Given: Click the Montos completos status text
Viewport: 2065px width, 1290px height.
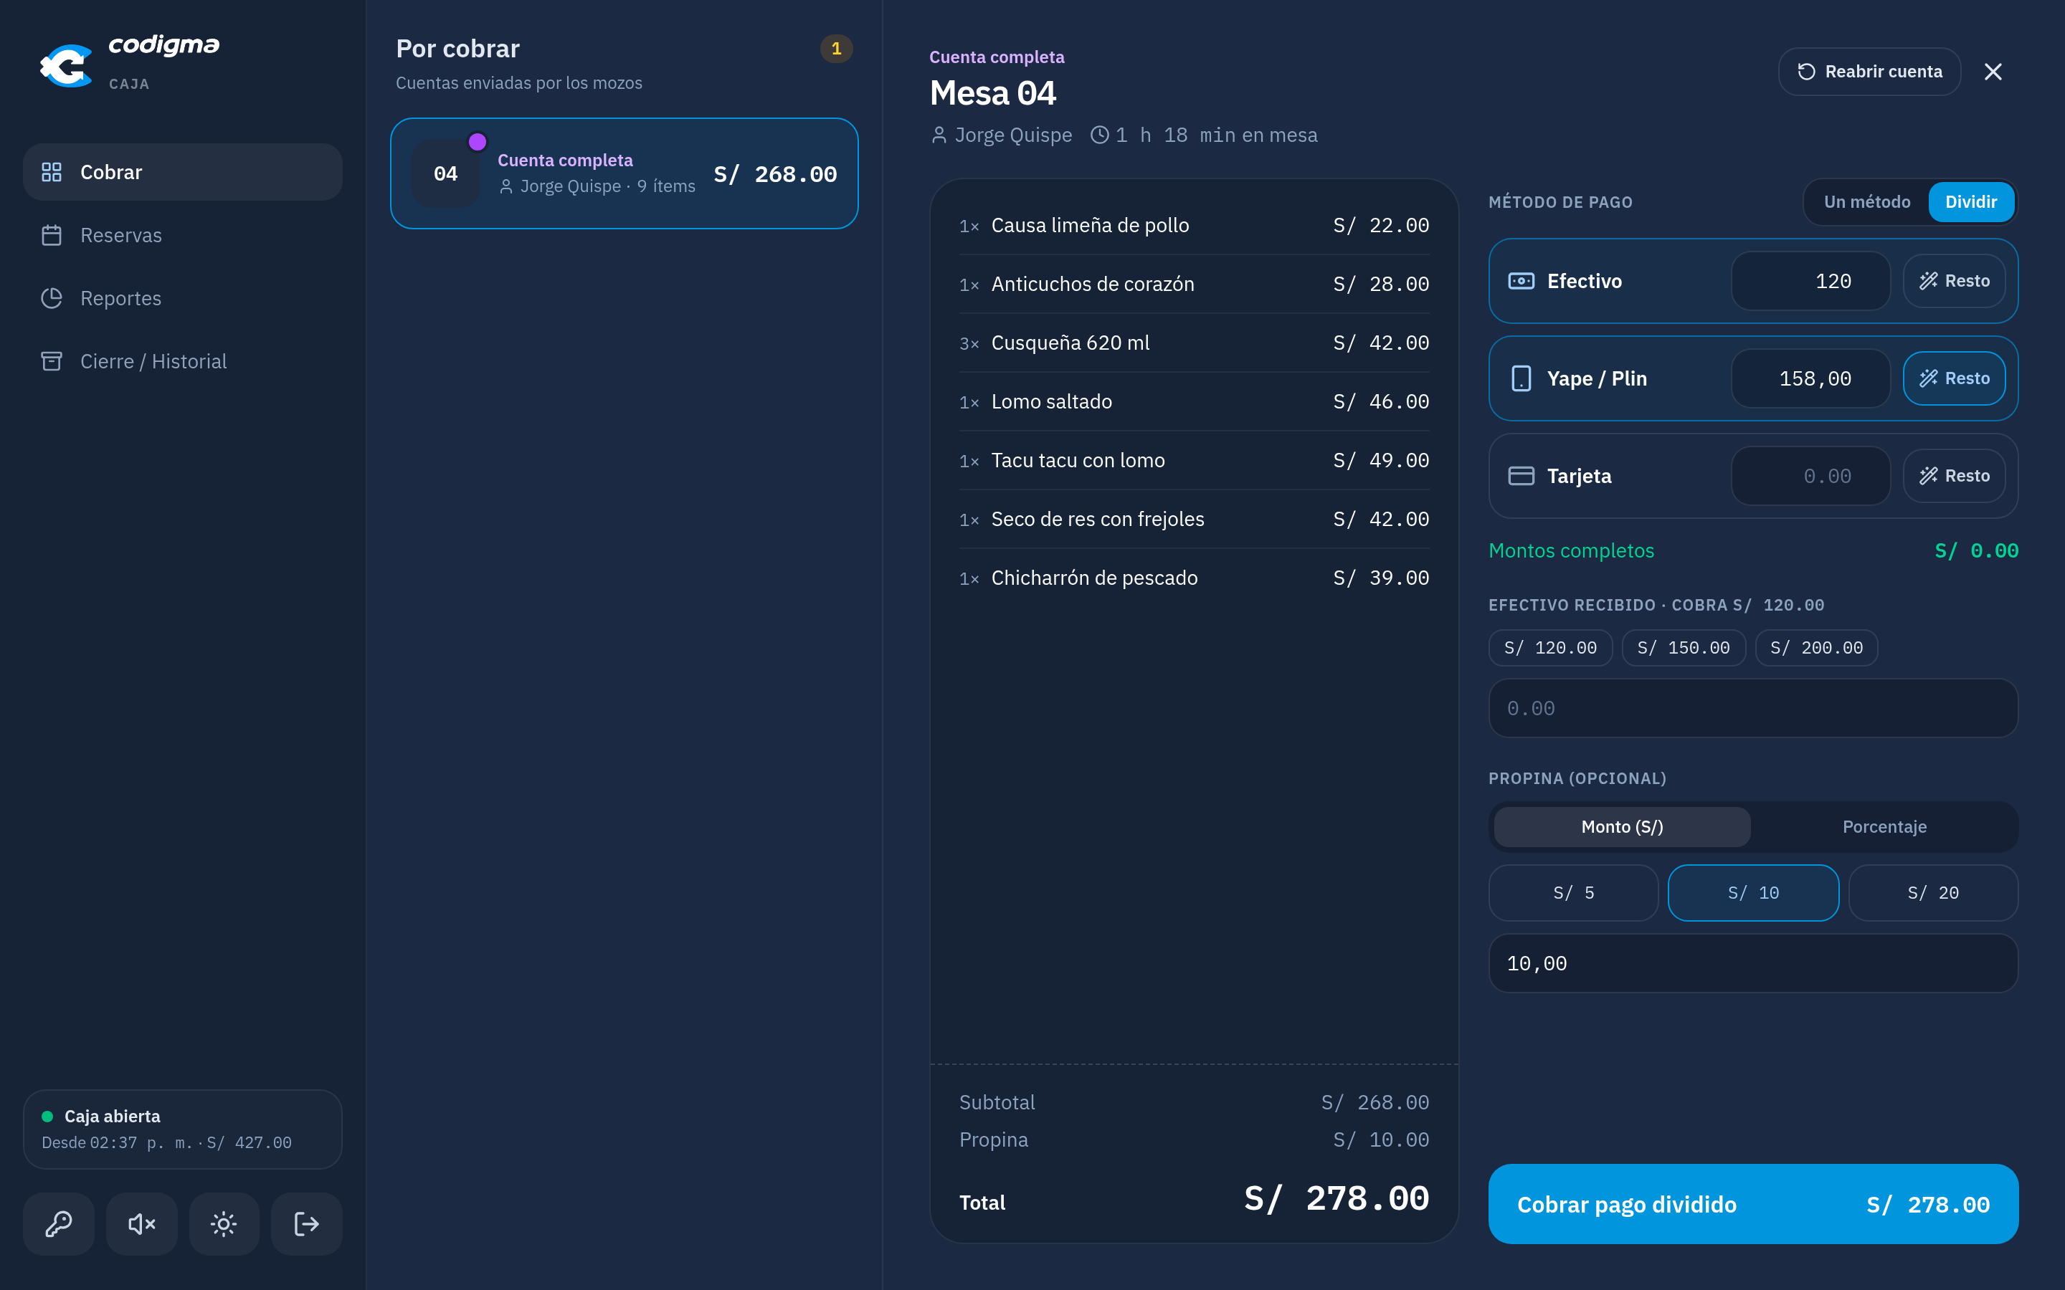Looking at the screenshot, I should tap(1571, 550).
